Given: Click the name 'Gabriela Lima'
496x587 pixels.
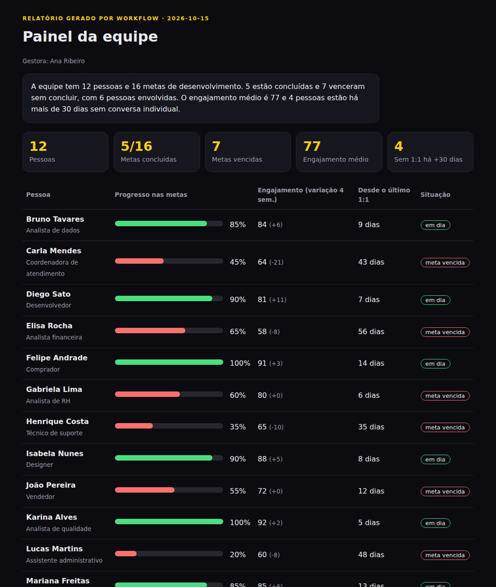Looking at the screenshot, I should (x=54, y=389).
